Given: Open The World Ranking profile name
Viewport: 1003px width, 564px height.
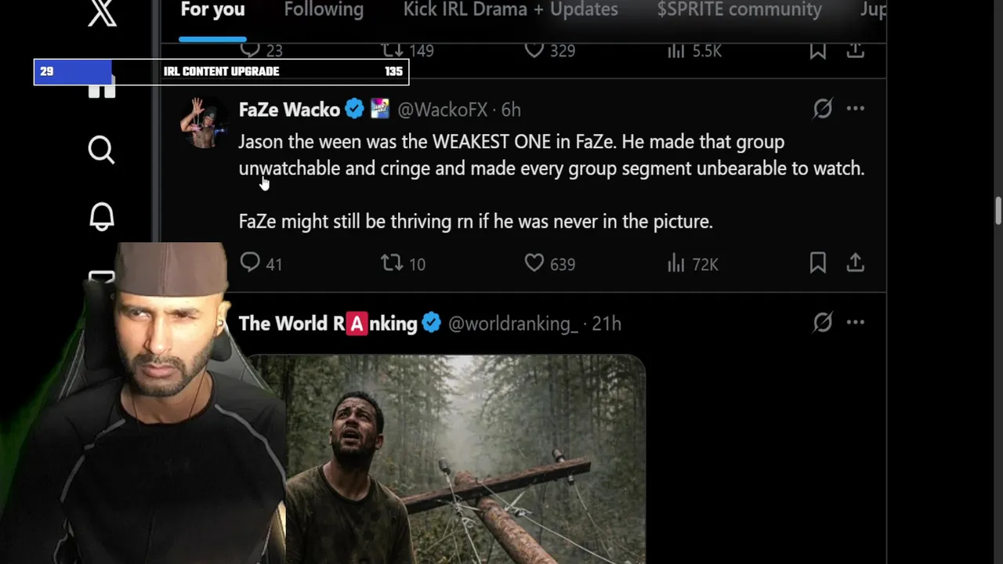Looking at the screenshot, I should [328, 324].
